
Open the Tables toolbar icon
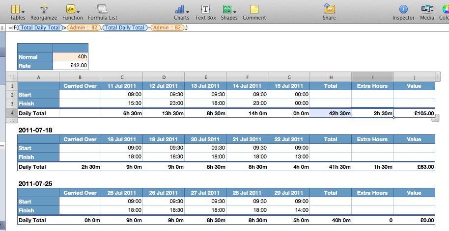15,9
